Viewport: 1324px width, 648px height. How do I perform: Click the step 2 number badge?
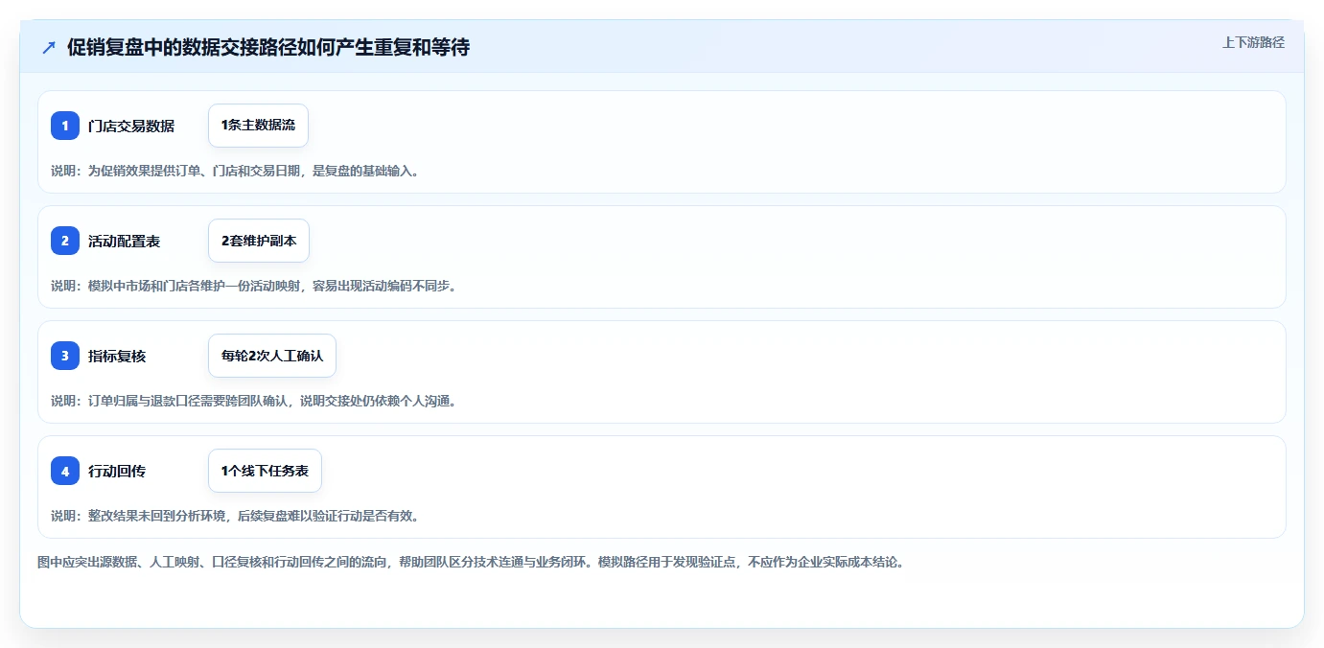[65, 241]
